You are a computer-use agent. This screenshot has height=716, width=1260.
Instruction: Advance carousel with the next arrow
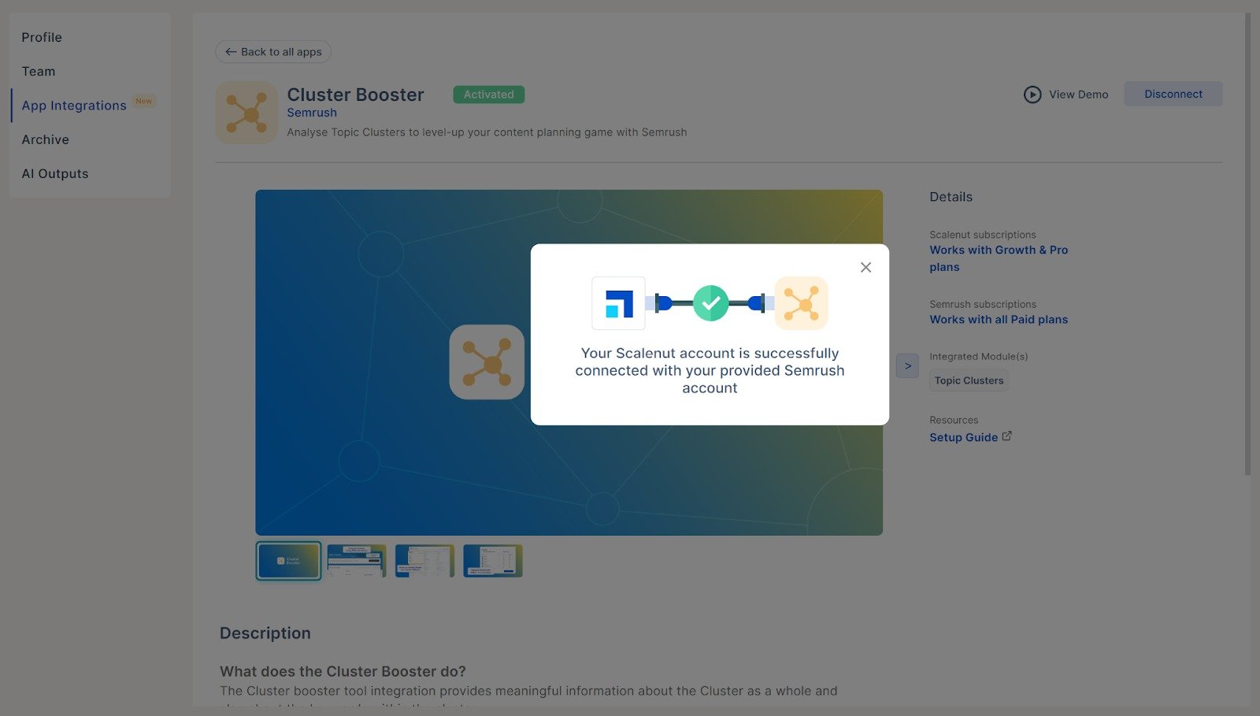click(907, 365)
